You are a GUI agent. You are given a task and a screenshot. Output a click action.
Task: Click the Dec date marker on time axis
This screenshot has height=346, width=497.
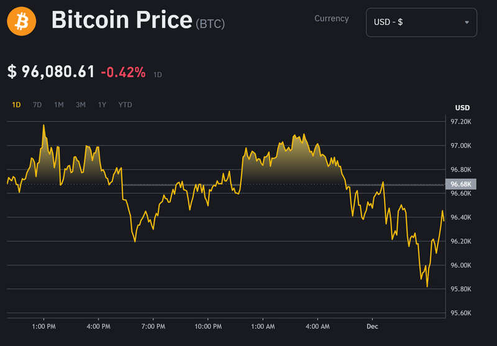click(x=372, y=326)
